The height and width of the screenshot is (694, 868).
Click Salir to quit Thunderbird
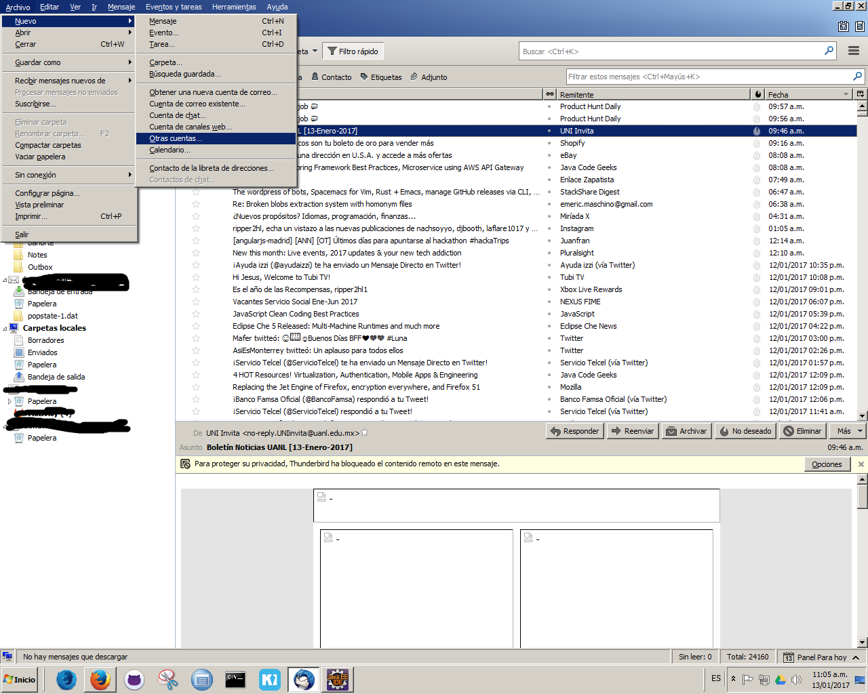(69, 234)
